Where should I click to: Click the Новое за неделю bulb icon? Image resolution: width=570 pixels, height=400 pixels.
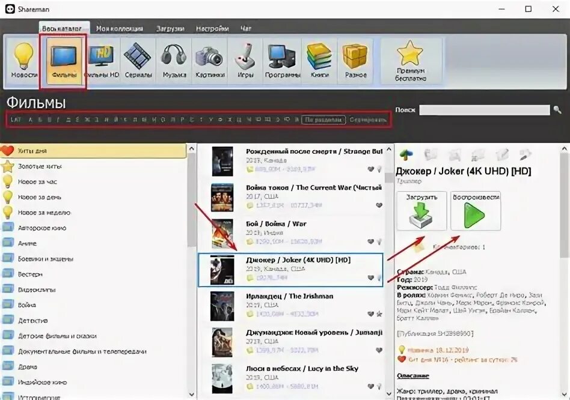(8, 213)
